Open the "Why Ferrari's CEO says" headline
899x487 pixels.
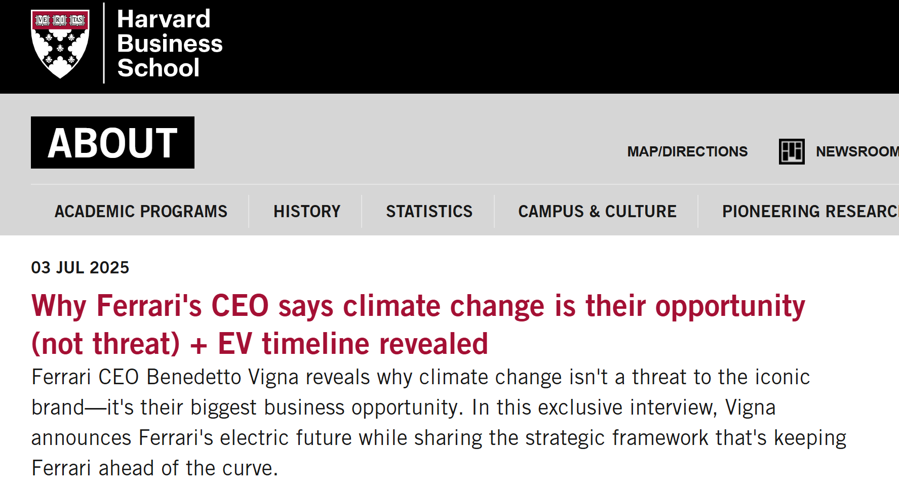[x=149, y=306]
